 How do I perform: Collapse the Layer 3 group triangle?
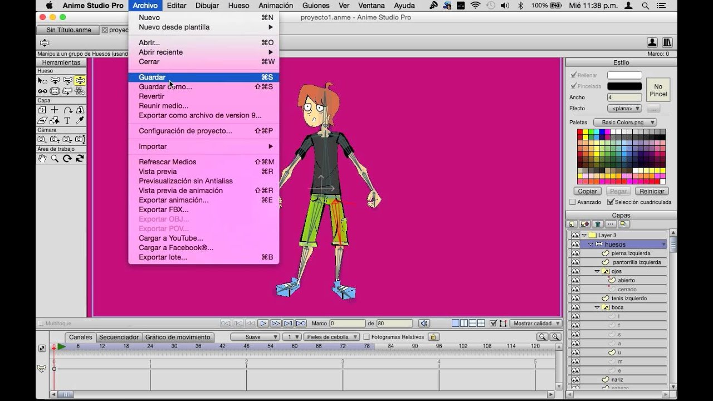click(x=584, y=236)
